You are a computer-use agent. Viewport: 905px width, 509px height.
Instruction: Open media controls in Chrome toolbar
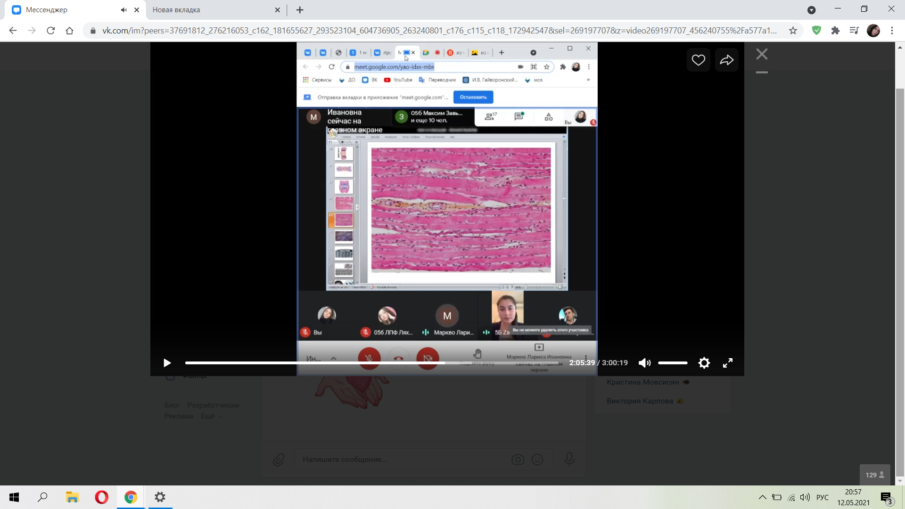click(854, 31)
